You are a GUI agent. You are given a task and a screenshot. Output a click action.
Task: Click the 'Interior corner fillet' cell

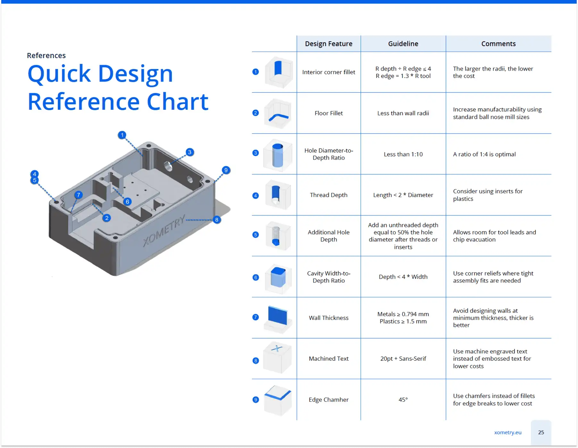329,72
